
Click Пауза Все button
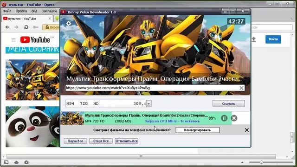75,141
